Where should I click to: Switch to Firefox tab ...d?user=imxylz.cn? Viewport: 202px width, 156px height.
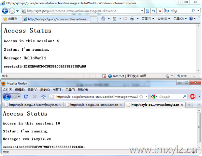click(x=33, y=105)
